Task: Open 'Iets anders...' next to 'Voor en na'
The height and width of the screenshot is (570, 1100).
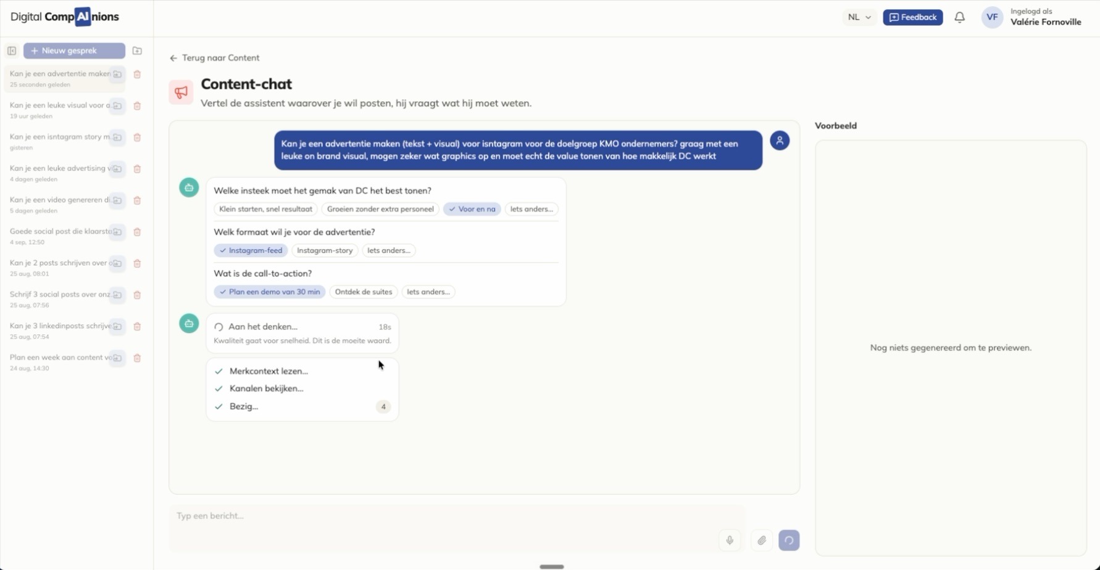Action: (x=531, y=209)
